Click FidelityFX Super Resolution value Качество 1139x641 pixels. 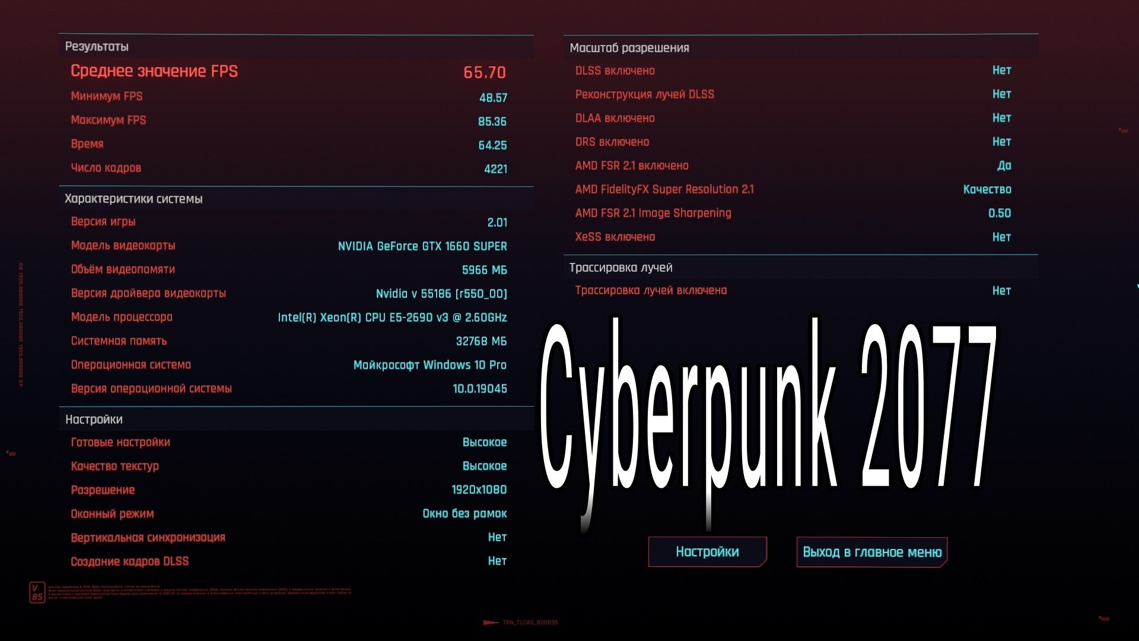(987, 189)
